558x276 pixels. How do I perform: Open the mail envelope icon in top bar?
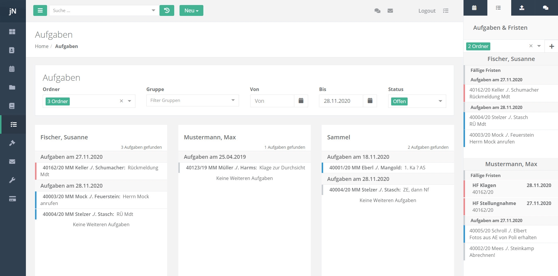(x=390, y=11)
